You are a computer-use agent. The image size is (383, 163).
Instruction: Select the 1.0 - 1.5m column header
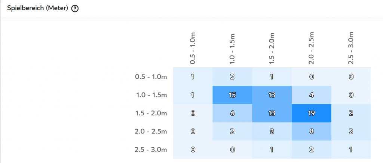[232, 48]
